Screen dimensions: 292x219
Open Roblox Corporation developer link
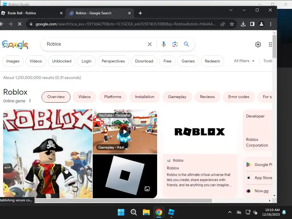257,142
